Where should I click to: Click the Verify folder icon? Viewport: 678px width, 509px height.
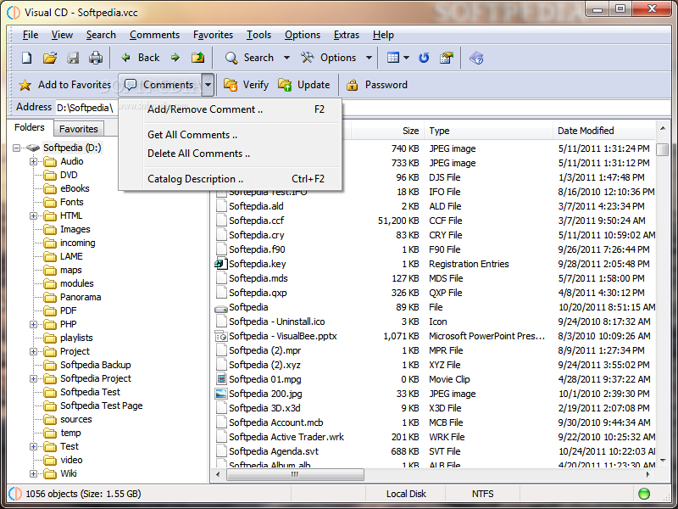[231, 85]
